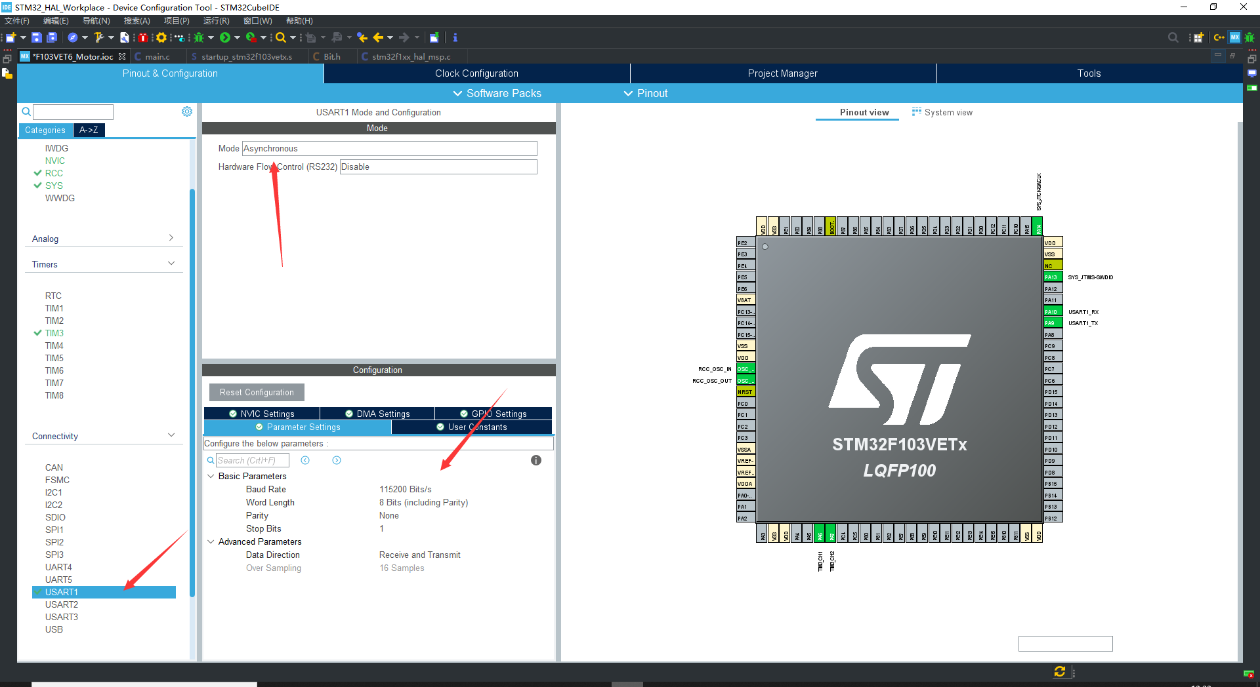The width and height of the screenshot is (1260, 687).
Task: Select TIM3 in the Timers list
Action: pyautogui.click(x=54, y=333)
